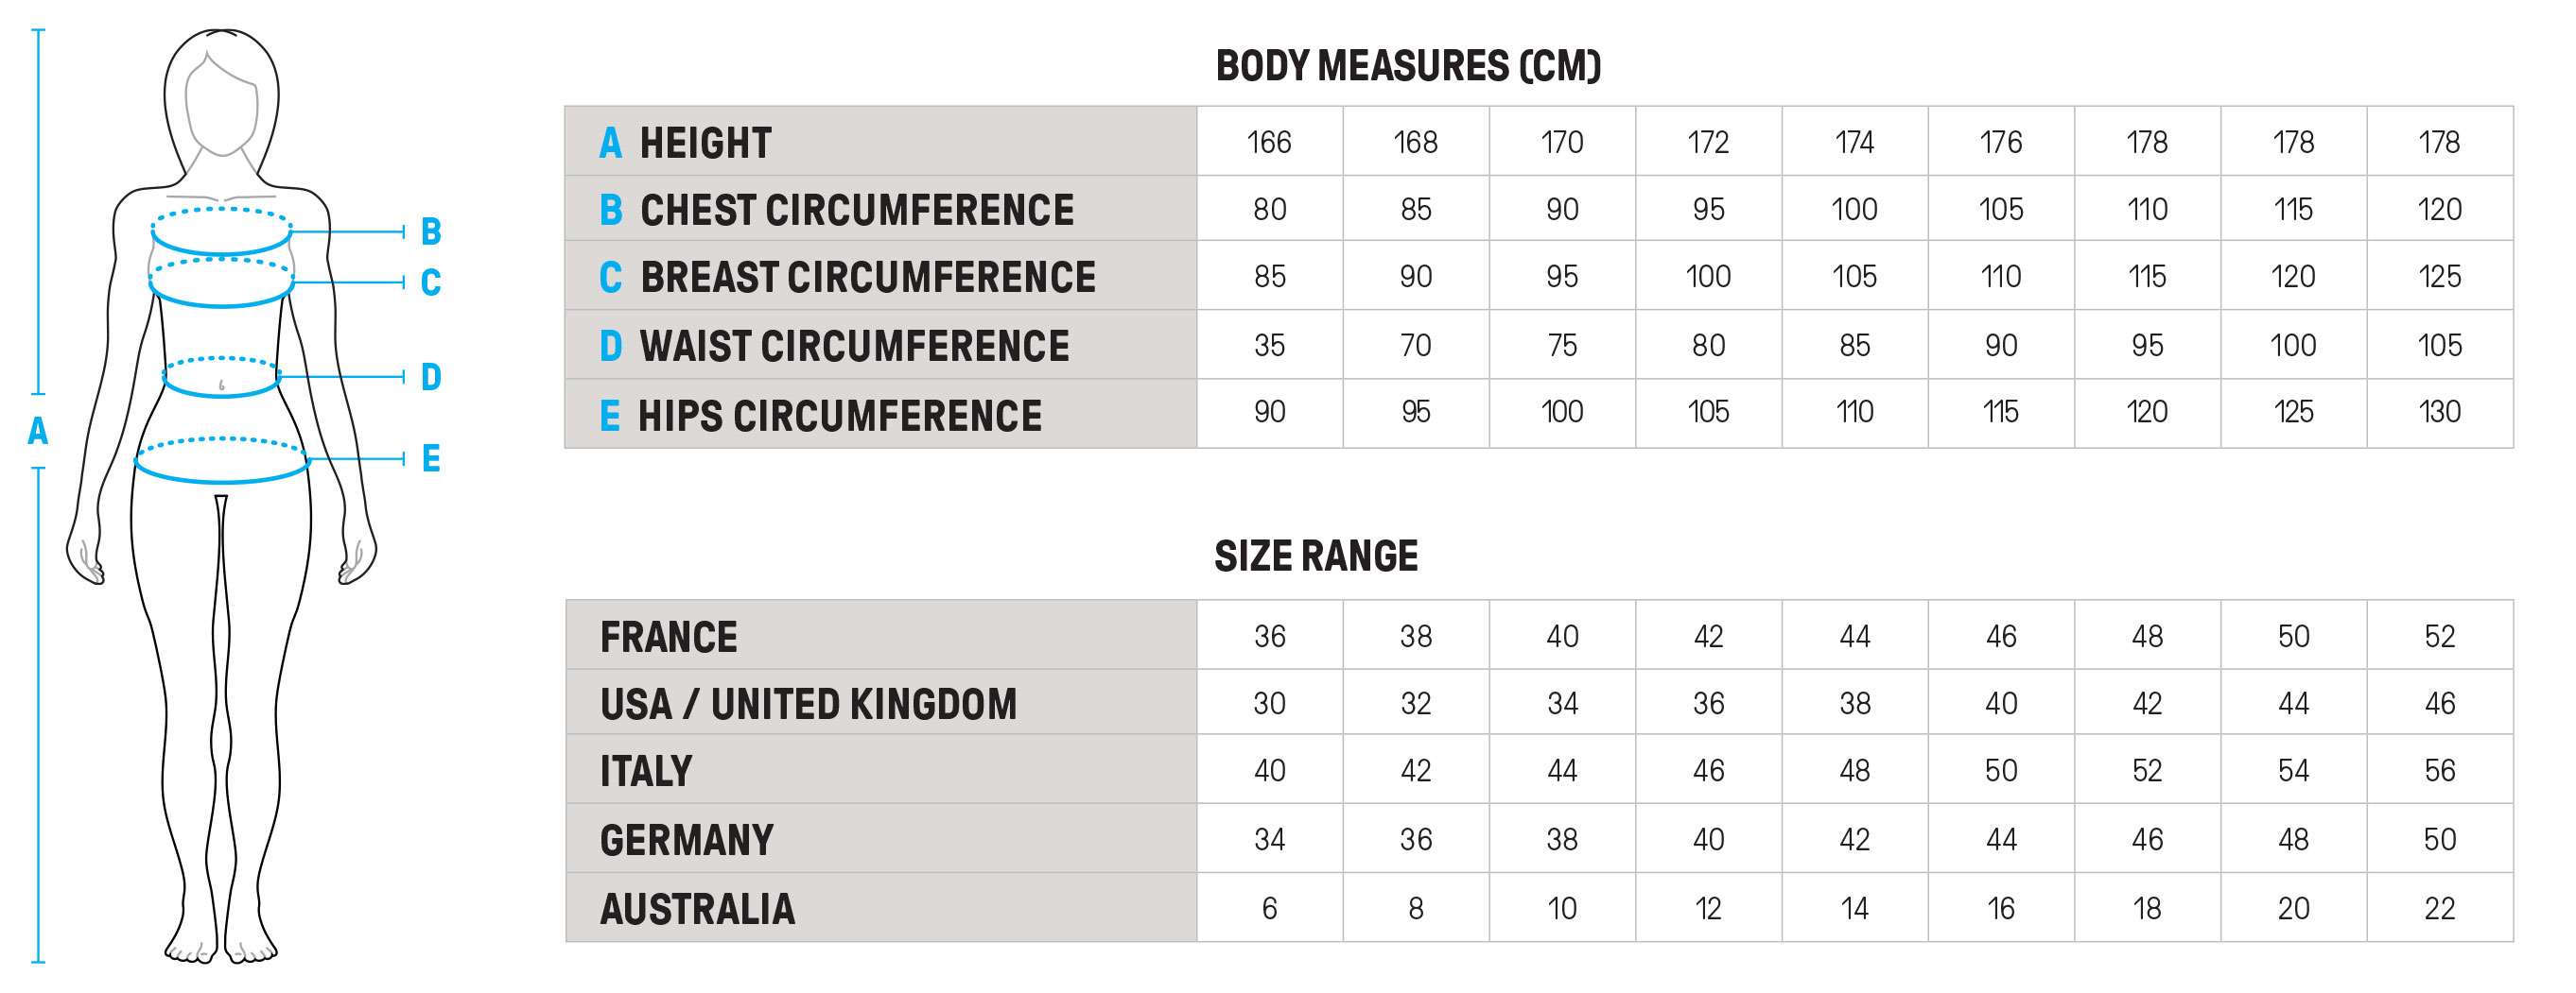Click the Australia size 6 cell
The height and width of the screenshot is (993, 2576).
pyautogui.click(x=1269, y=908)
